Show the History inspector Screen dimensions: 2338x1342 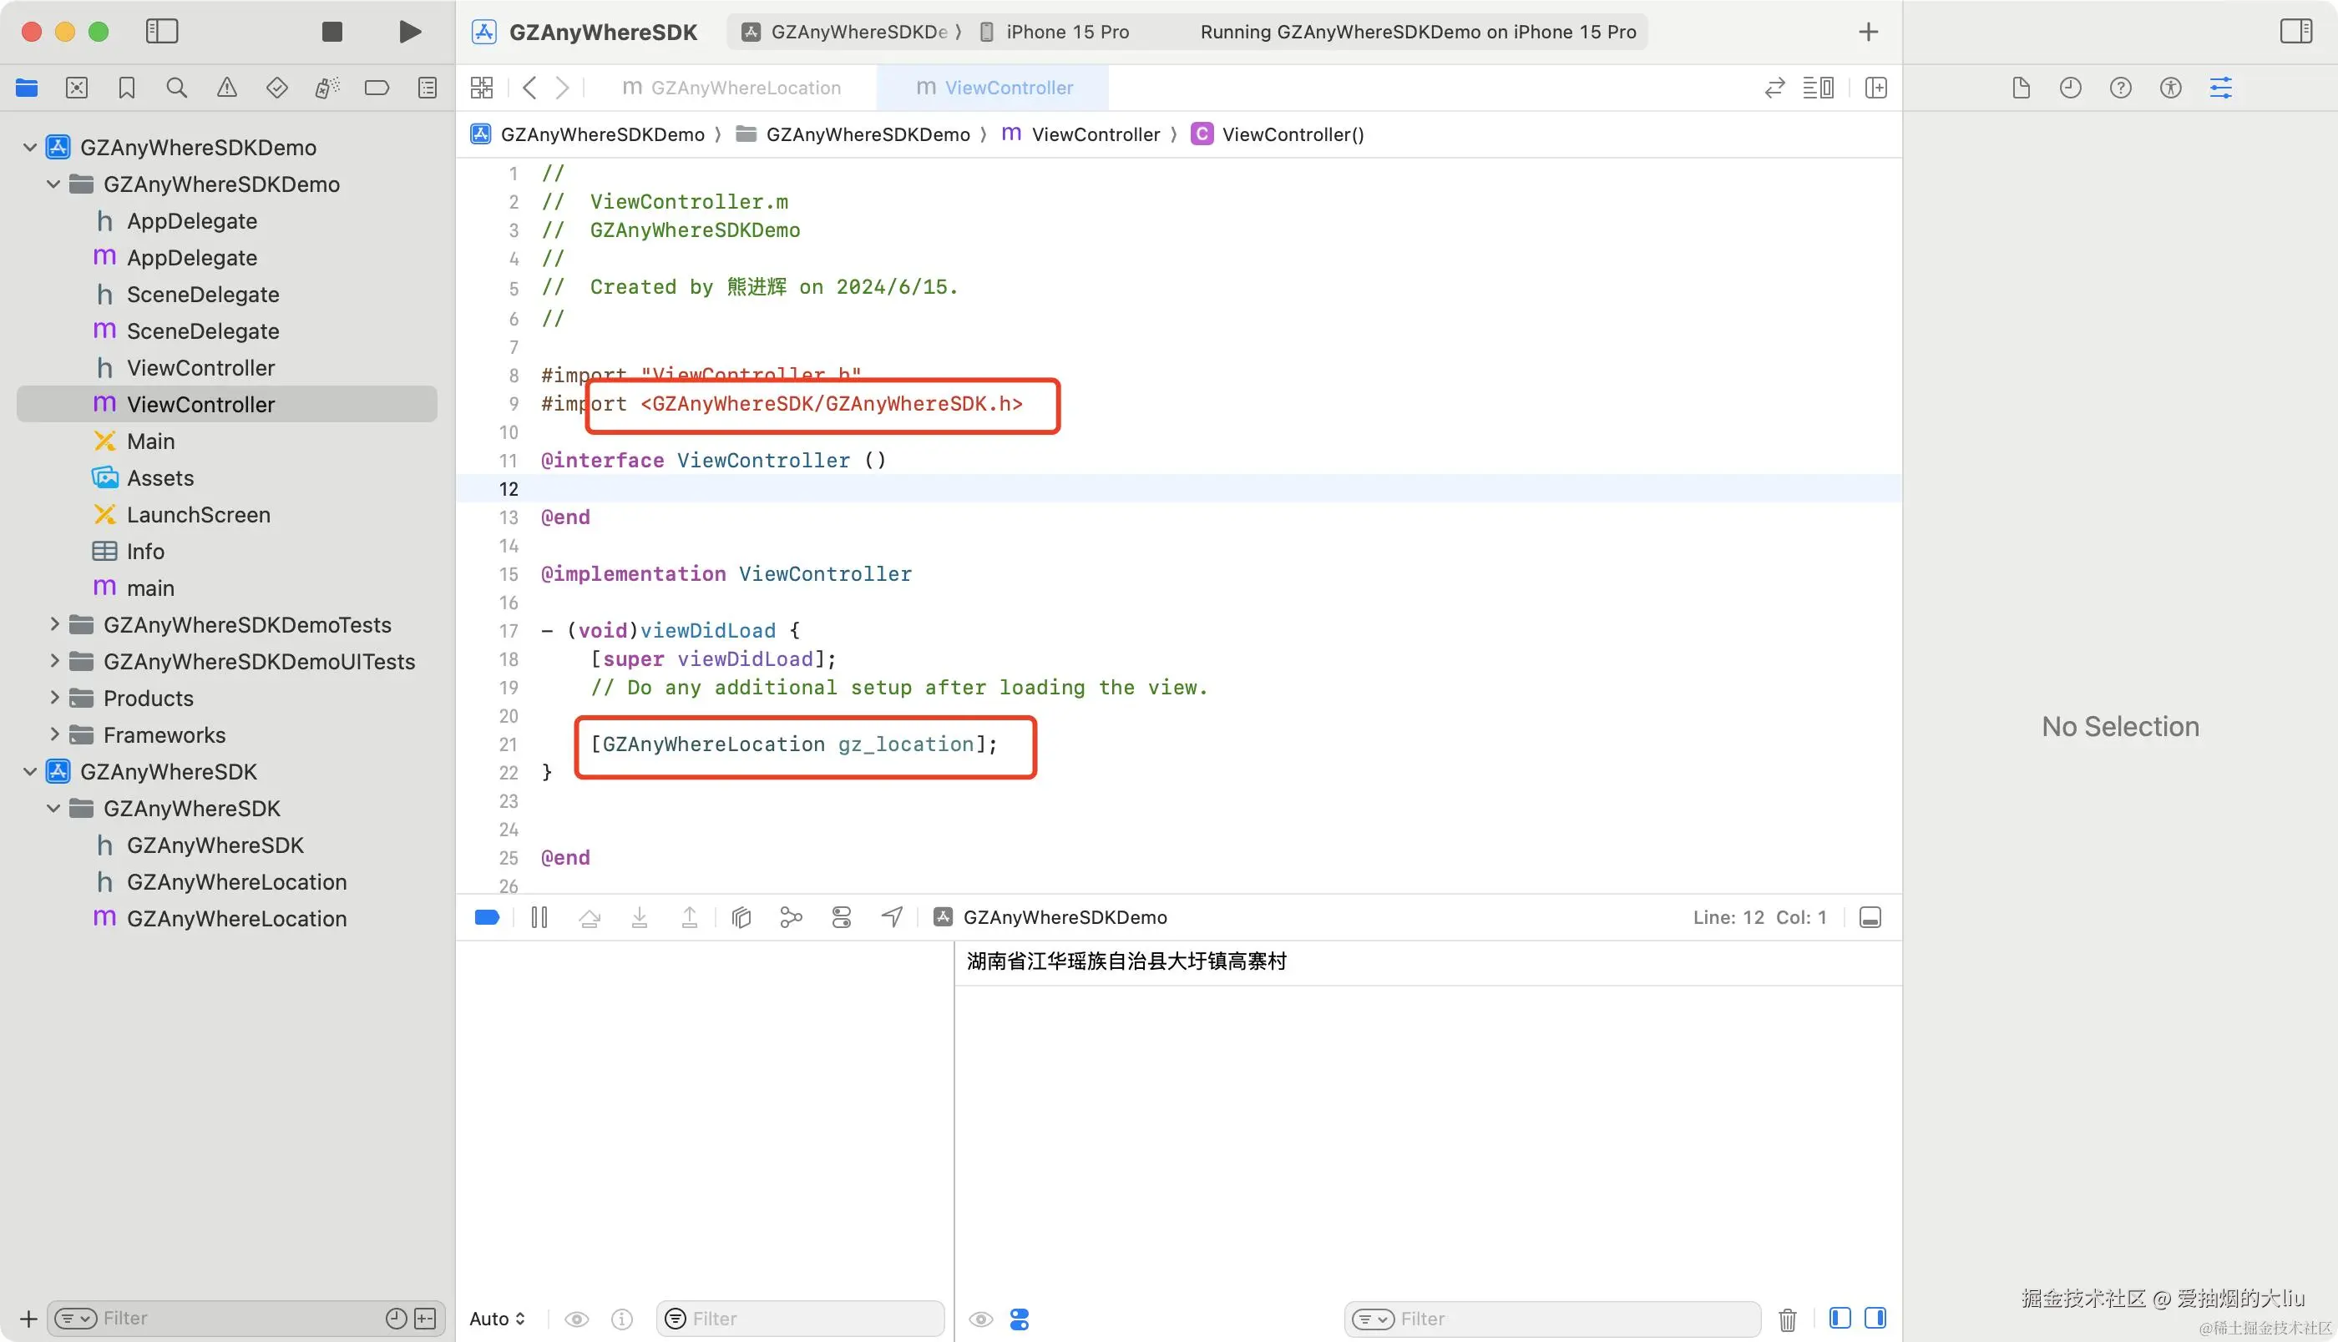2071,88
